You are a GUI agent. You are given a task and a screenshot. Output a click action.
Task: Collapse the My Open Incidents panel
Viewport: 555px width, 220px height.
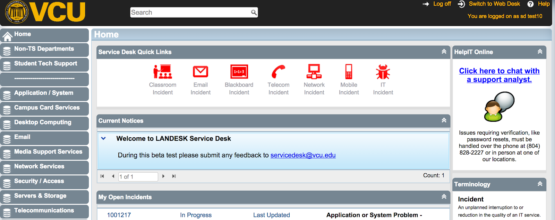click(444, 197)
